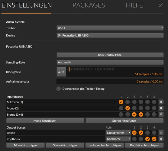Change Boxen role Lautsprecher dropdown
The image size is (168, 151).
[x=118, y=133]
